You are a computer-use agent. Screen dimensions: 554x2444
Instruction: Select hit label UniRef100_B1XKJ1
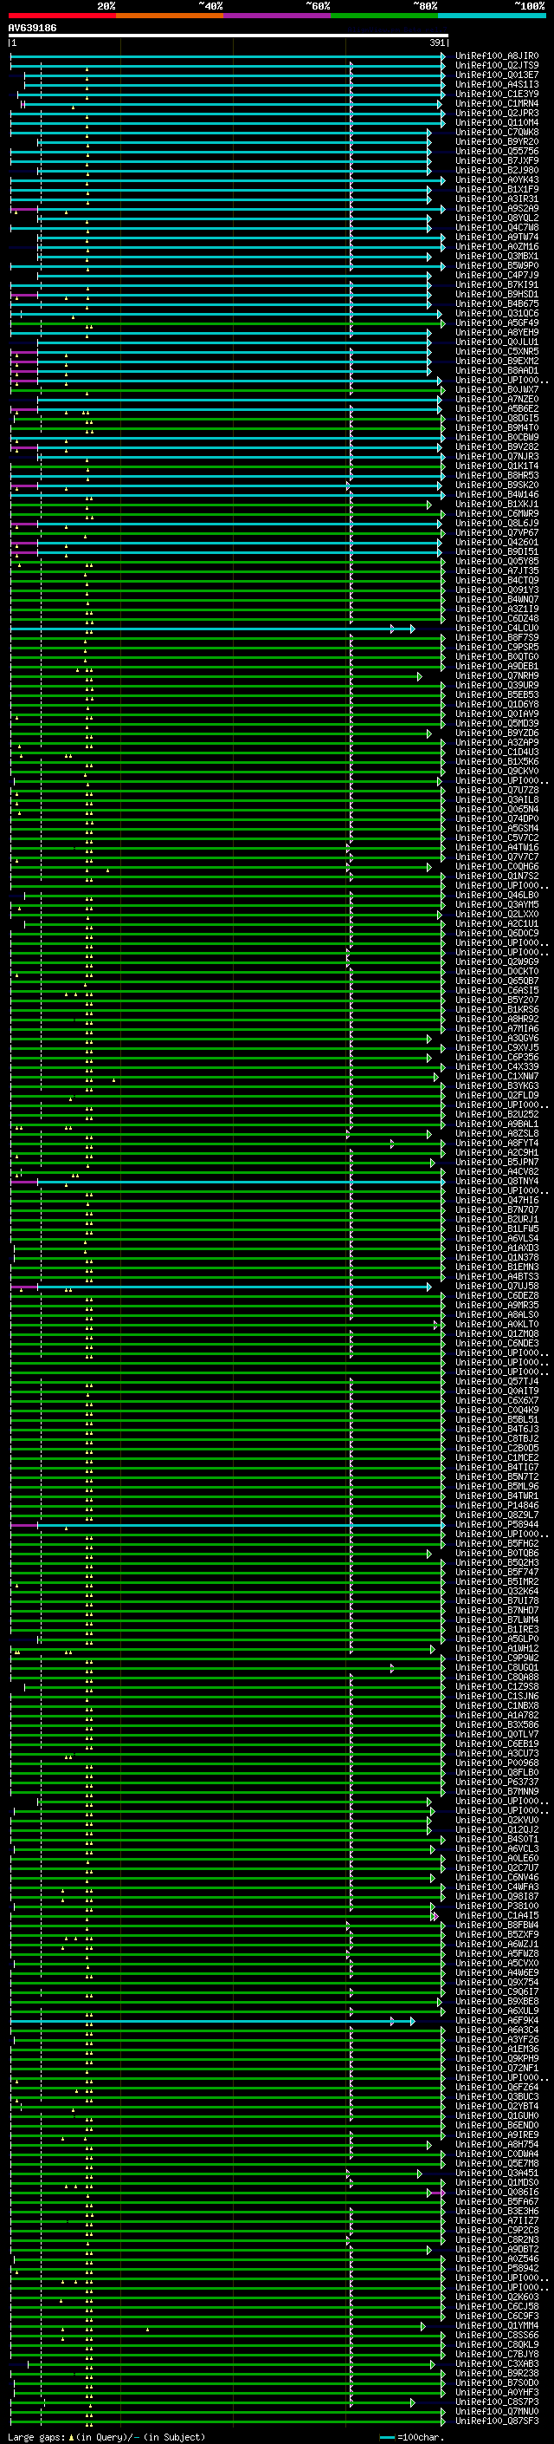coord(496,504)
